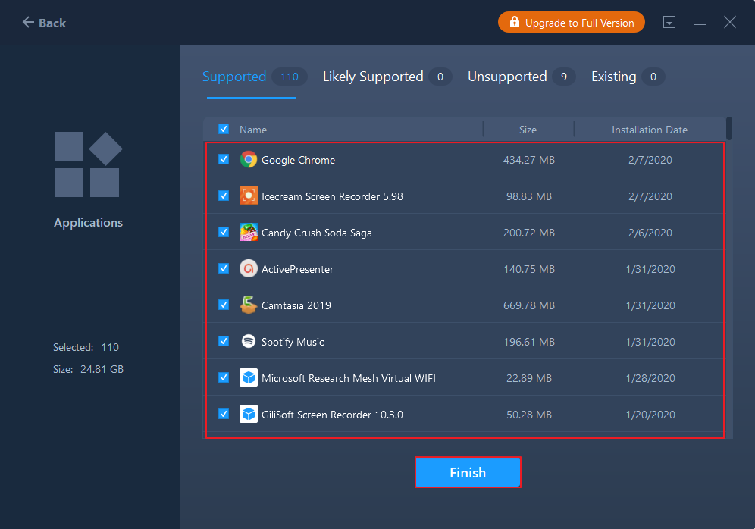Image resolution: width=755 pixels, height=529 pixels.
Task: Click the 1/20/2020 installation date
Action: pyautogui.click(x=650, y=415)
